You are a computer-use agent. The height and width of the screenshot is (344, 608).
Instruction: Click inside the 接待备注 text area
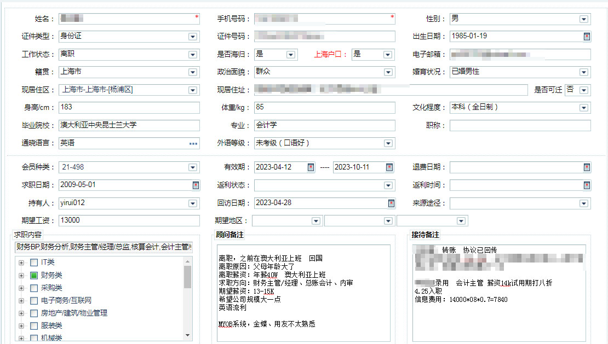tap(499, 293)
